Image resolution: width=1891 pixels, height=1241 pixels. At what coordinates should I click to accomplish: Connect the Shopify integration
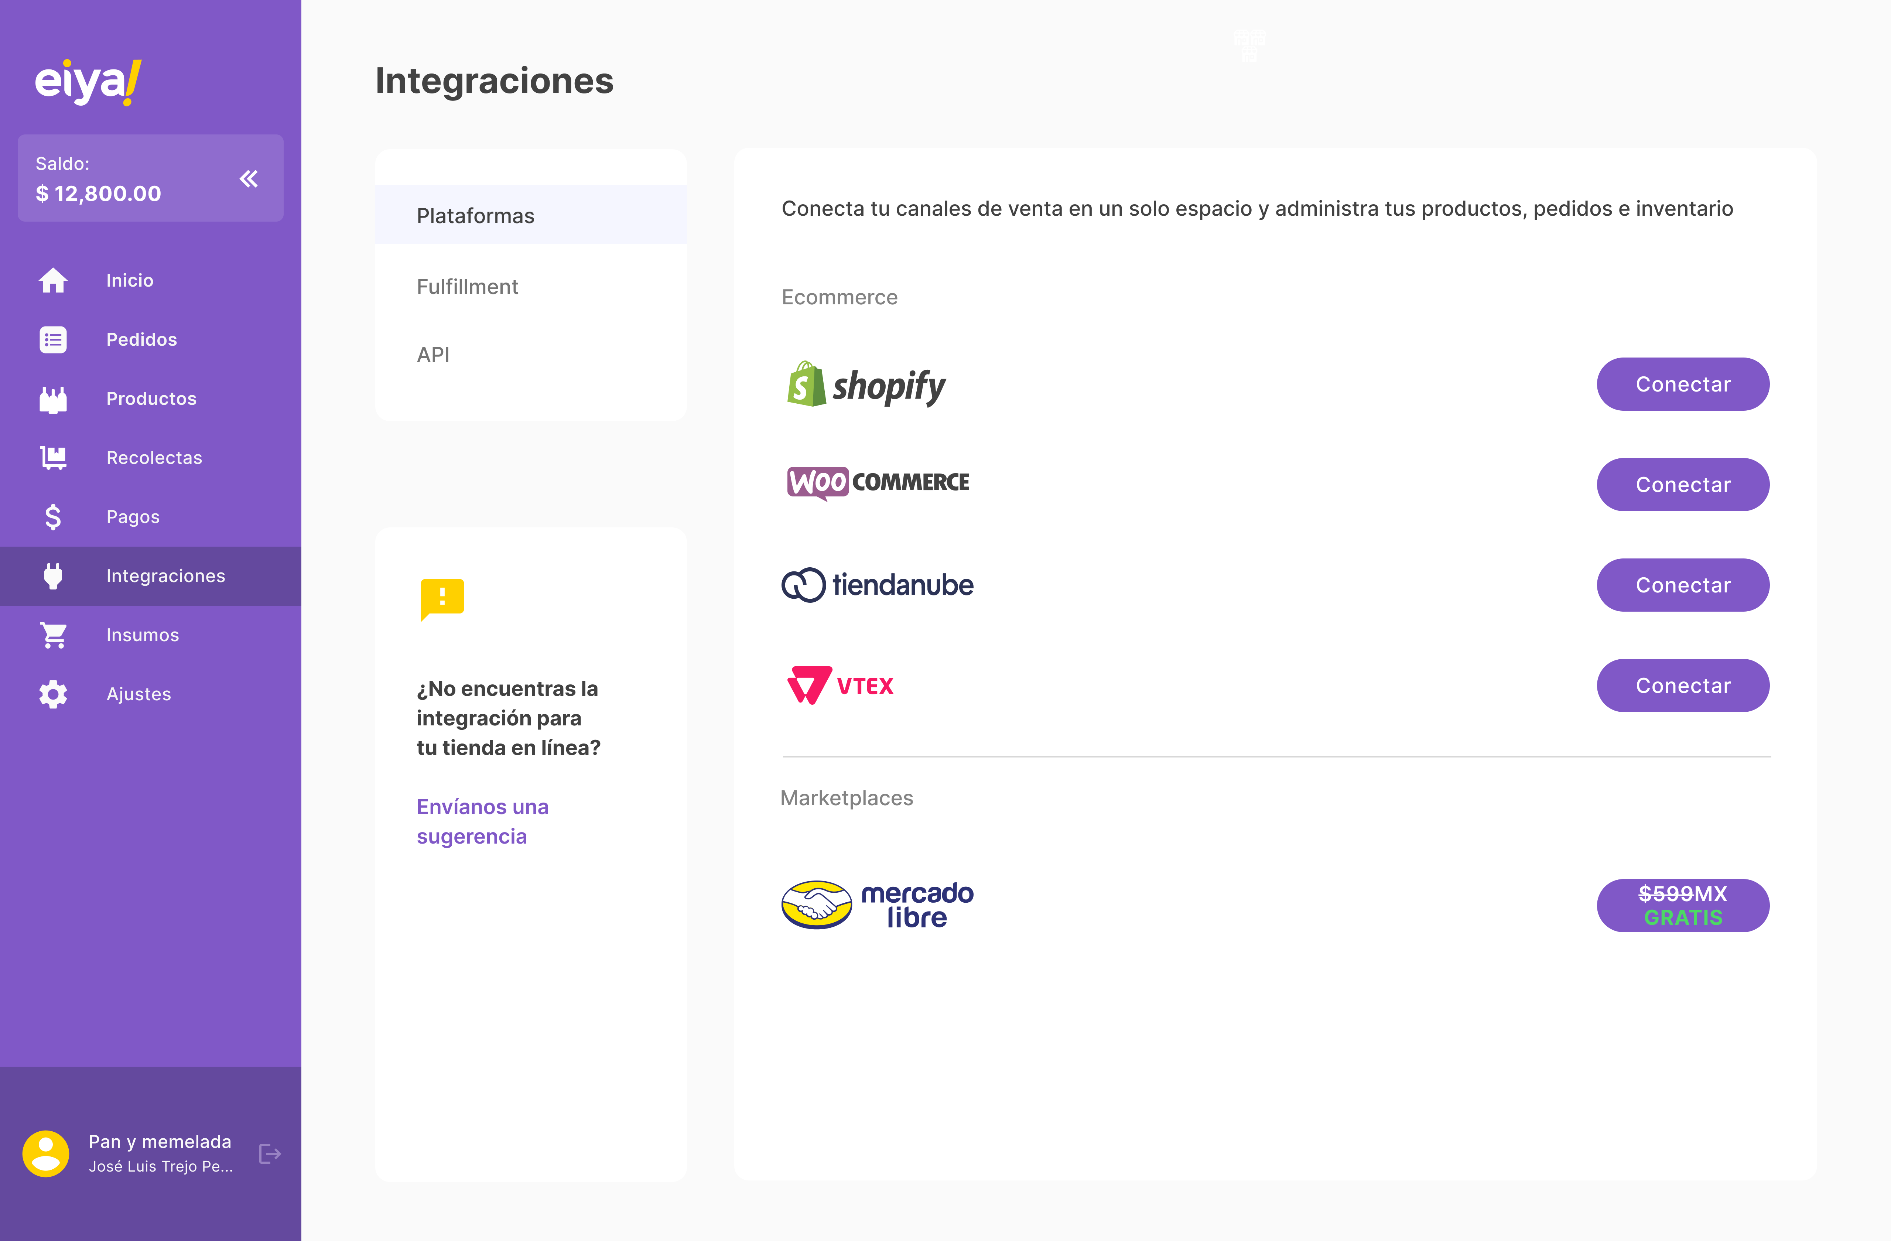click(x=1683, y=384)
